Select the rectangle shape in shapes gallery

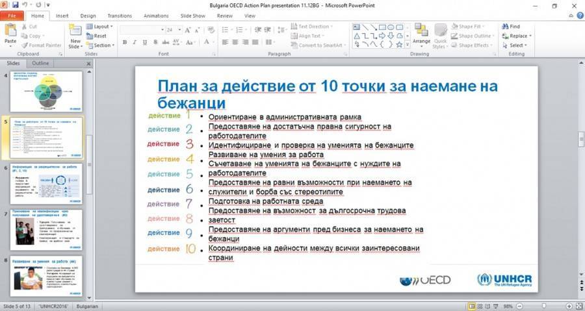pos(383,27)
